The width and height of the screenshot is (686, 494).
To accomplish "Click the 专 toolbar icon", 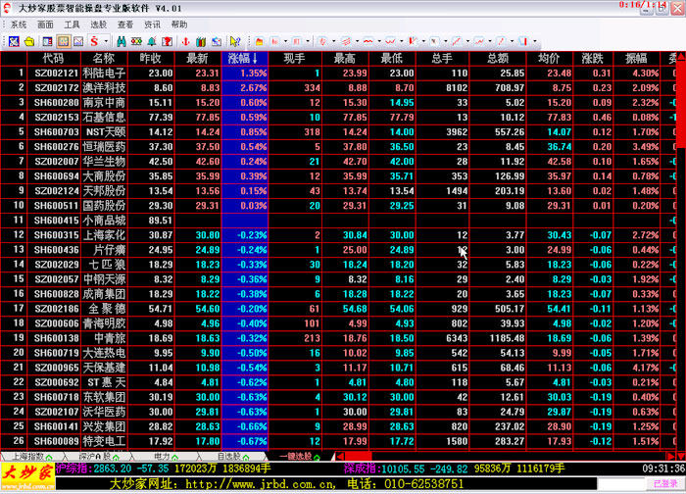I will [x=322, y=41].
